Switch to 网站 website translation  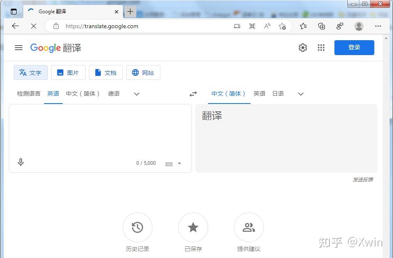coord(143,73)
